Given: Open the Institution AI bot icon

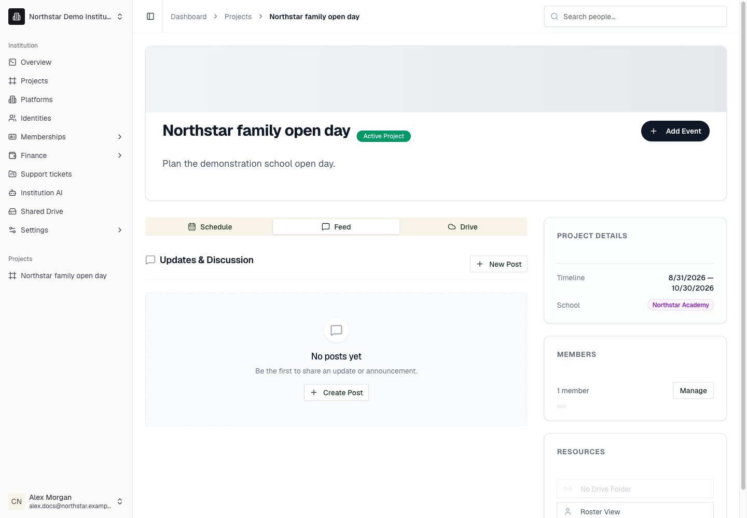Looking at the screenshot, I should [x=12, y=193].
